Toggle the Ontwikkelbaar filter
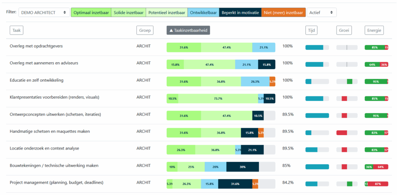 203,12
